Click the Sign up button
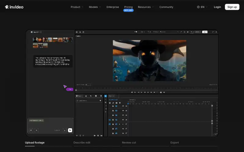The image size is (244, 152). (x=232, y=7)
